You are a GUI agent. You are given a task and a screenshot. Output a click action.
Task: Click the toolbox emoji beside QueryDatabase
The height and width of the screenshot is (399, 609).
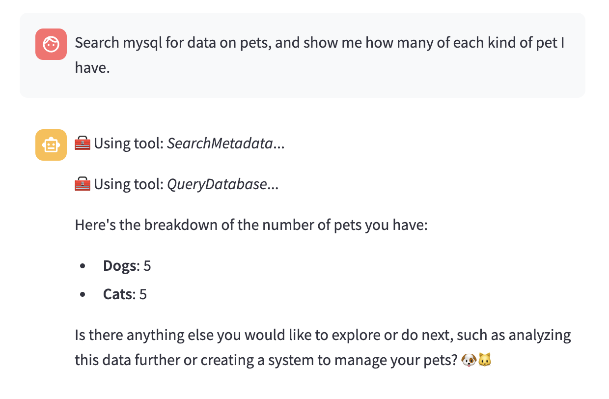83,184
